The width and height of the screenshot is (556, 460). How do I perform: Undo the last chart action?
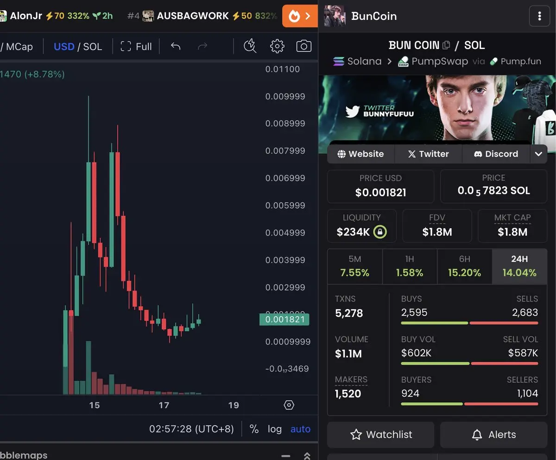coord(175,46)
